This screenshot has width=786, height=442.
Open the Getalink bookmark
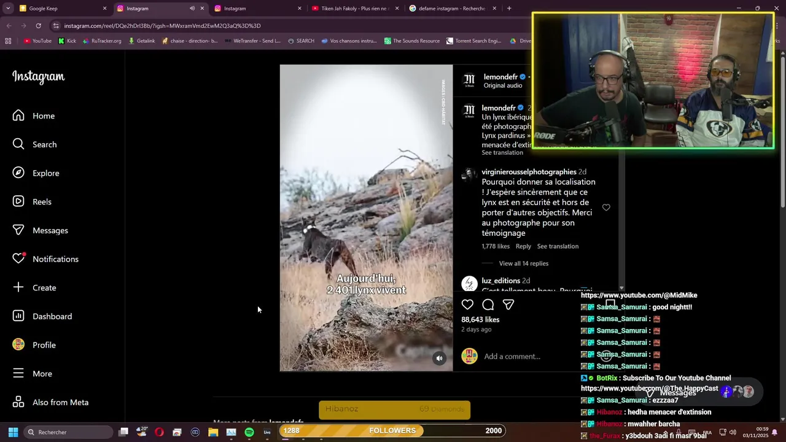coord(141,41)
